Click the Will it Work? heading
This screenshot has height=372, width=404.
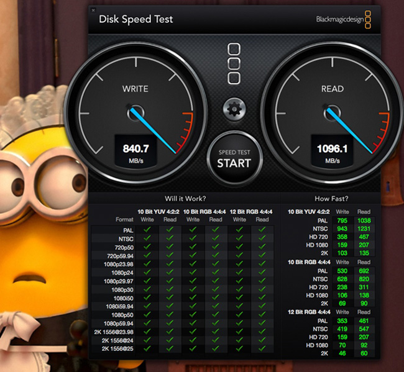[x=185, y=199]
